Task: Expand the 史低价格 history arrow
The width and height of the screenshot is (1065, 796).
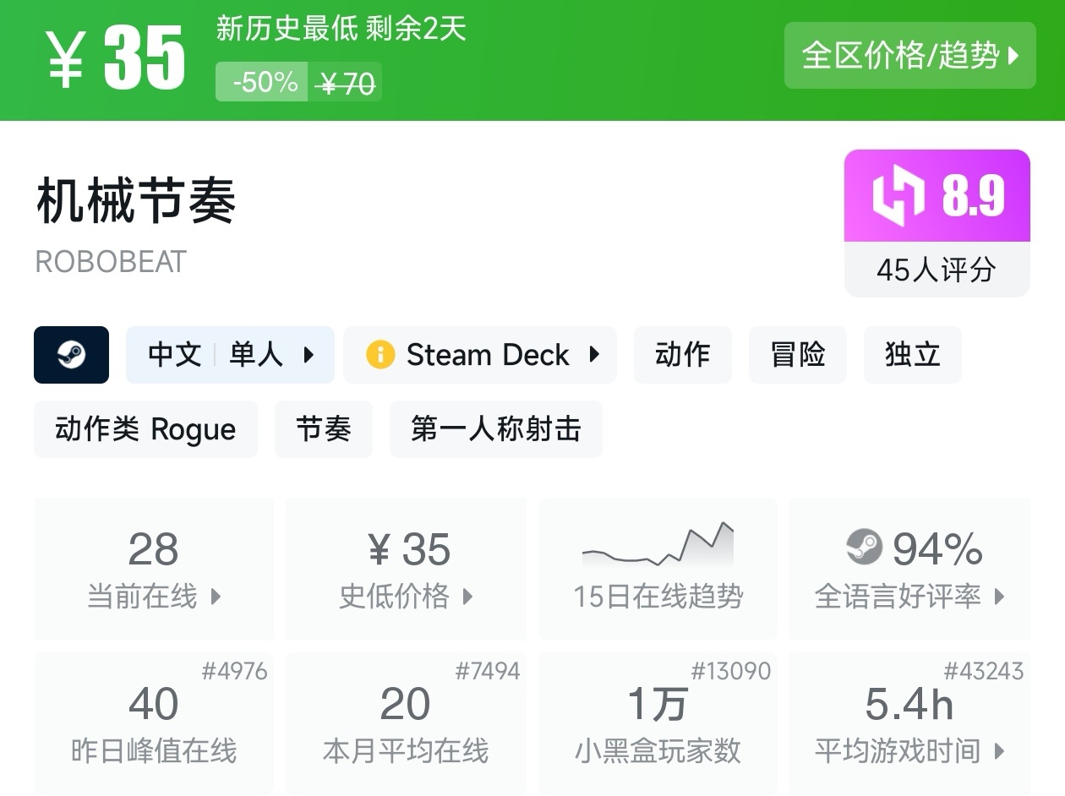Action: (467, 597)
